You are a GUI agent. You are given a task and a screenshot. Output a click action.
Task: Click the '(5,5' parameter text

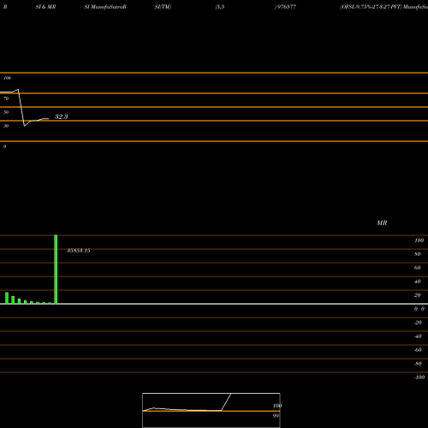coord(220,7)
